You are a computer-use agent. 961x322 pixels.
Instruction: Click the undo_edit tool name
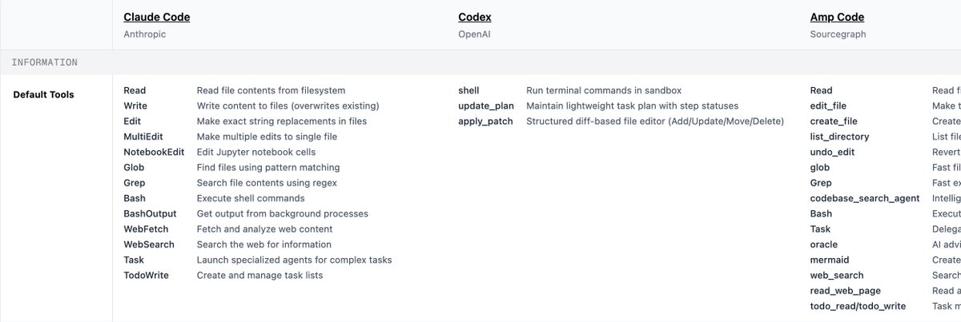point(833,152)
